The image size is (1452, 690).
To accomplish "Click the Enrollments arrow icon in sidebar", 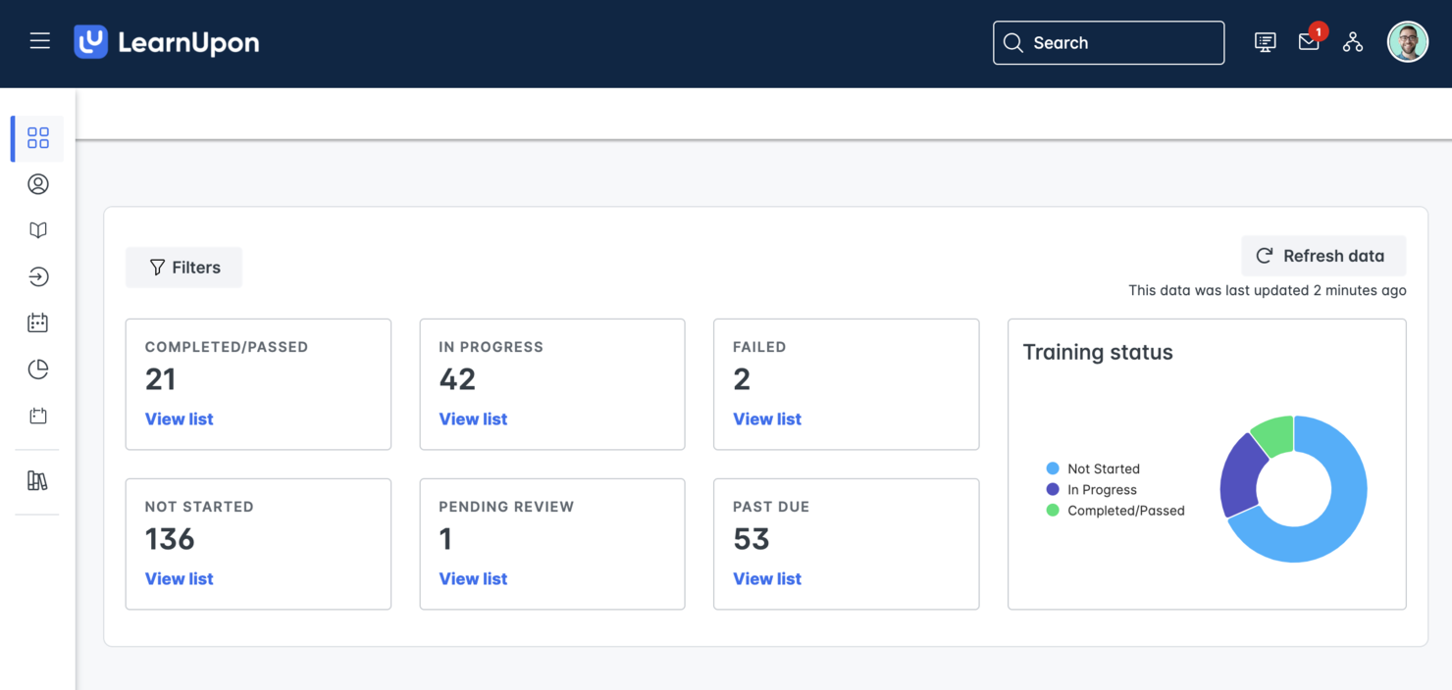I will (x=37, y=276).
